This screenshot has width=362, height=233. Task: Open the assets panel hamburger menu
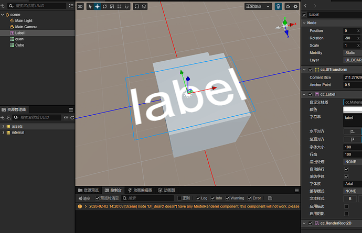(x=71, y=110)
